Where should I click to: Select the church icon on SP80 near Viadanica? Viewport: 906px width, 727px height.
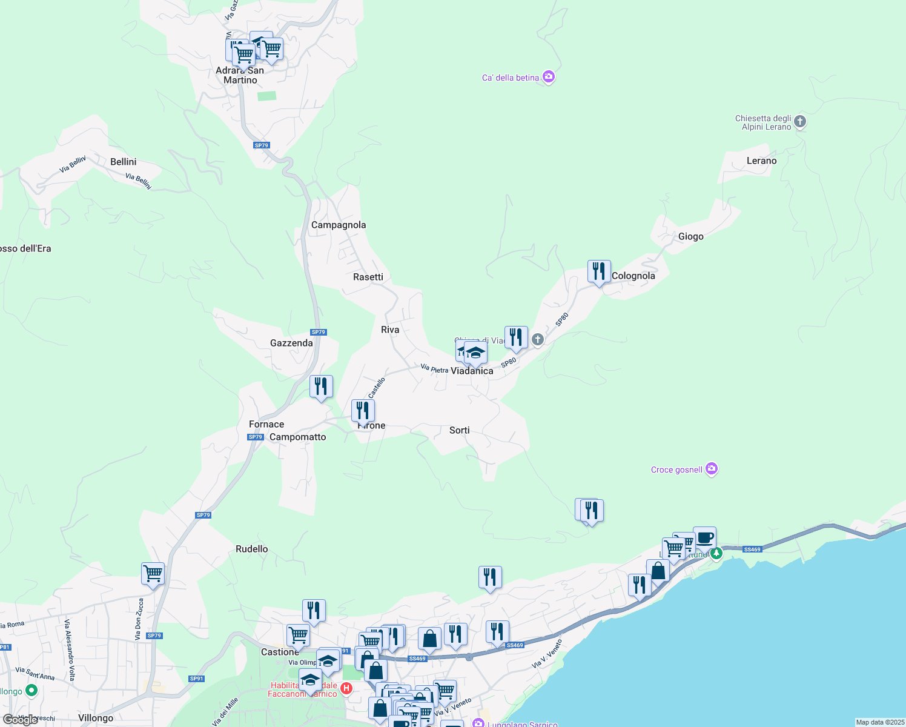point(538,340)
